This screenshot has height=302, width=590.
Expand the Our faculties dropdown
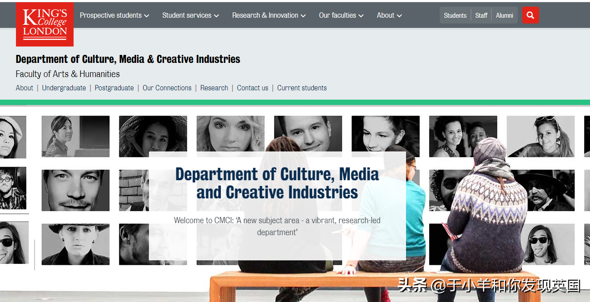341,15
